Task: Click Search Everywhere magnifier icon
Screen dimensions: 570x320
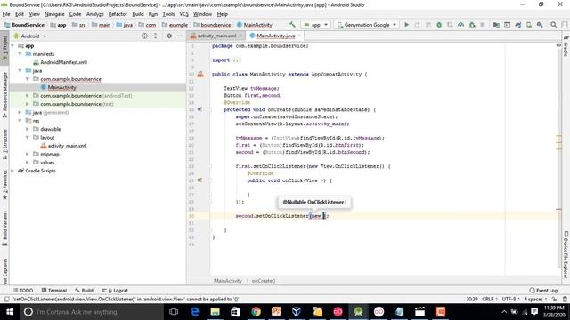Action: pos(554,25)
